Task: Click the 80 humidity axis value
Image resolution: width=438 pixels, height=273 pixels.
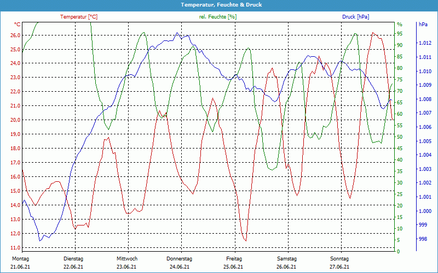Action: (x=400, y=68)
